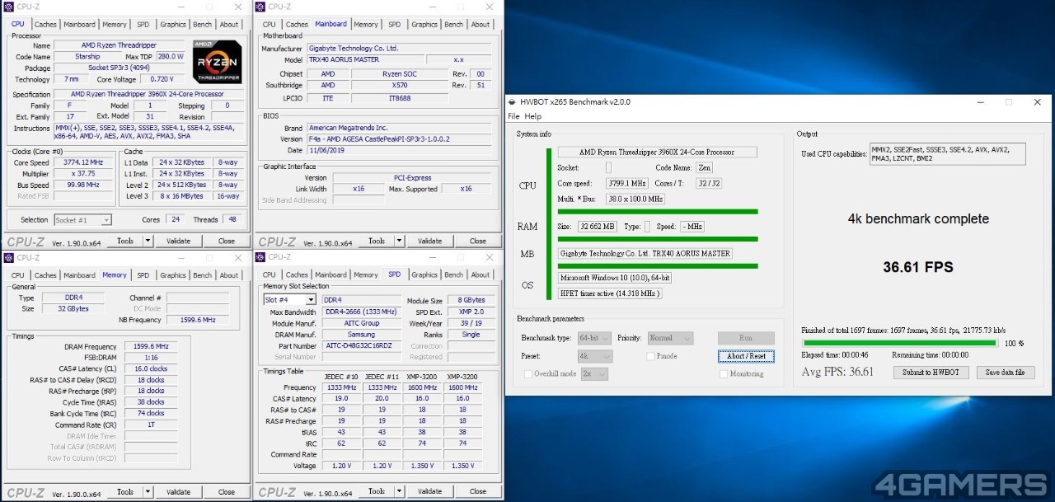This screenshot has width=1055, height=502.
Task: Switch to Bench tab in Mainboard window
Action: (454, 25)
